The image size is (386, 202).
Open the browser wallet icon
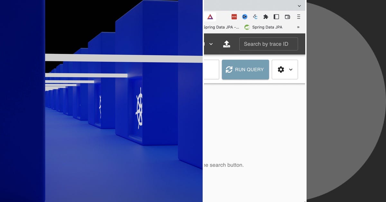click(x=287, y=16)
